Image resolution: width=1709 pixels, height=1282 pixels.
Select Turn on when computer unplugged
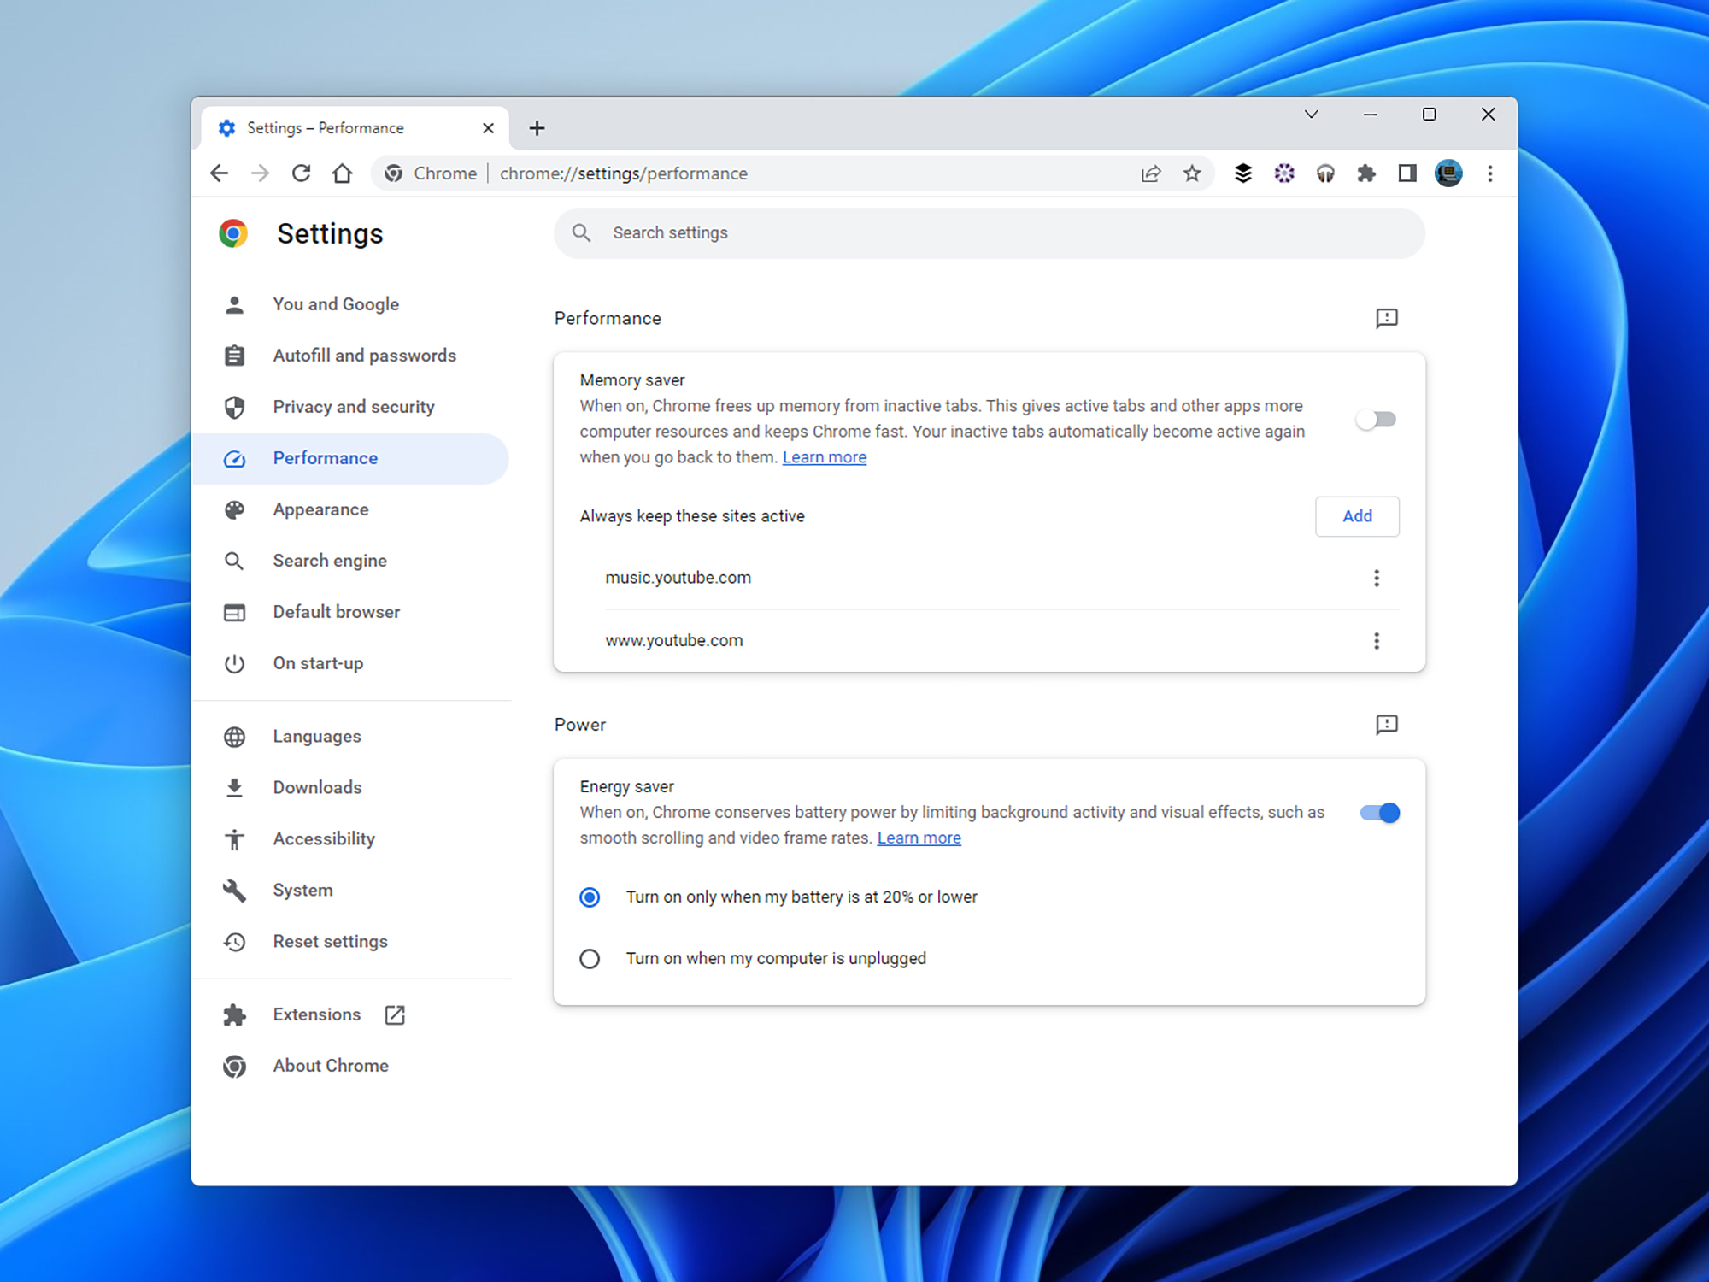click(590, 959)
